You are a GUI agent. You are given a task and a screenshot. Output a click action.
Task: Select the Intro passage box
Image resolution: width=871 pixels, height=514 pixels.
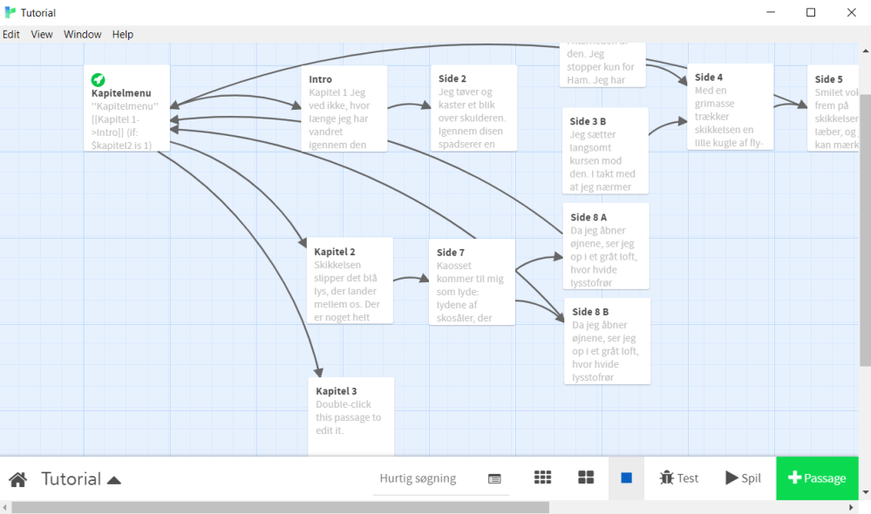[x=344, y=108]
